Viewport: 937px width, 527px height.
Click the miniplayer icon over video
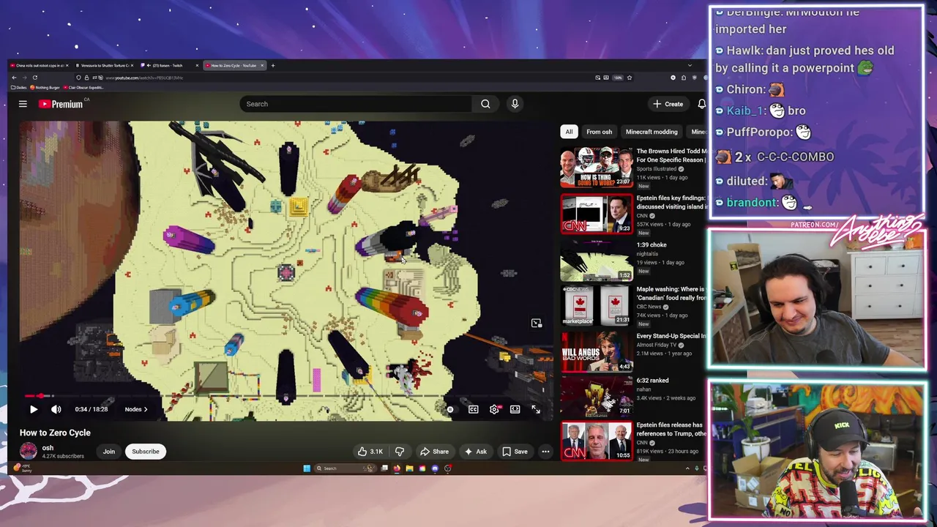point(537,323)
